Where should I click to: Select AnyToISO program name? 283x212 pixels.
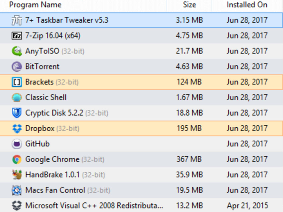pyautogui.click(x=42, y=51)
